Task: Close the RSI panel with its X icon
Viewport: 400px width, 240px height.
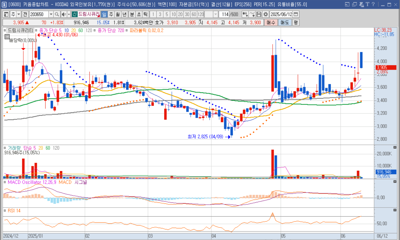Action: [395, 210]
